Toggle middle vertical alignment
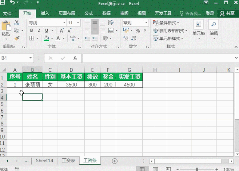 [95, 22]
